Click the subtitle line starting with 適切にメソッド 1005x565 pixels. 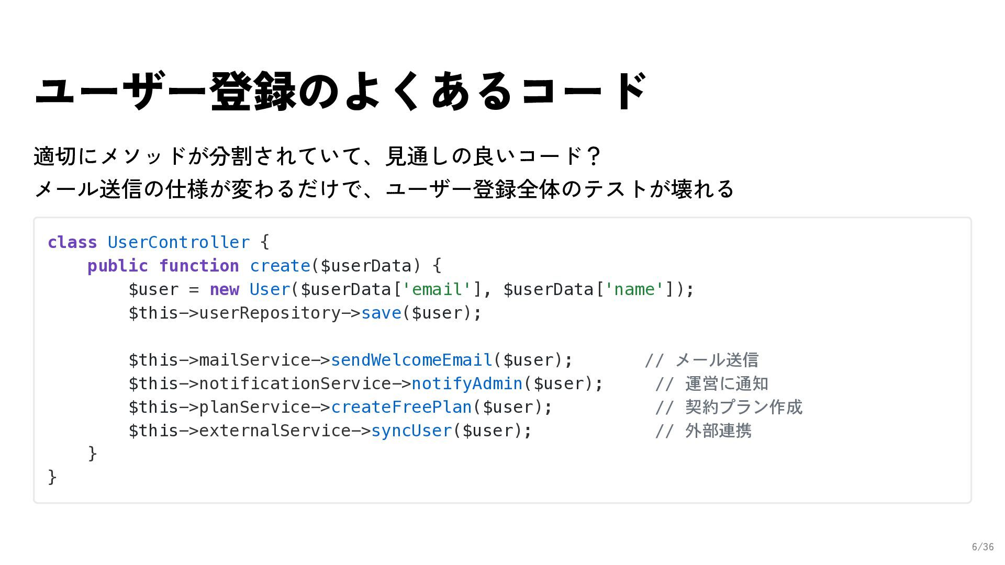(317, 156)
